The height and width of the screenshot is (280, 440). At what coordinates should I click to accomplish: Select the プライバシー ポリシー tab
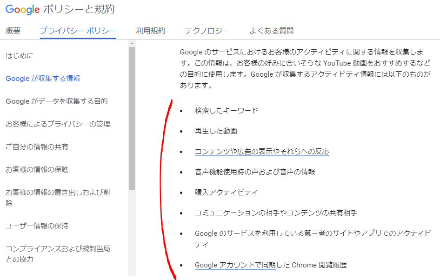click(78, 31)
